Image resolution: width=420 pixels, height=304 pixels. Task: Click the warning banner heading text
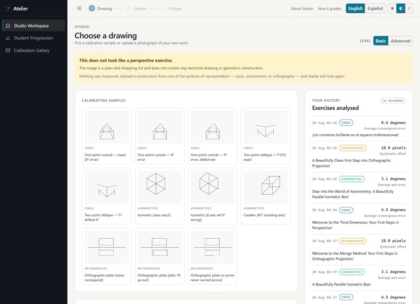tap(126, 60)
